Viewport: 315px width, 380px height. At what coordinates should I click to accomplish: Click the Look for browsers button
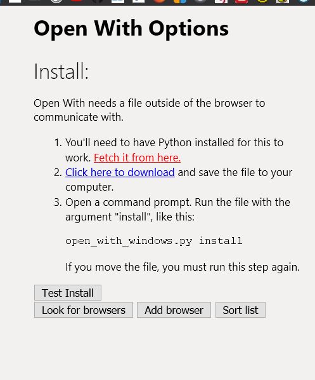[84, 310]
